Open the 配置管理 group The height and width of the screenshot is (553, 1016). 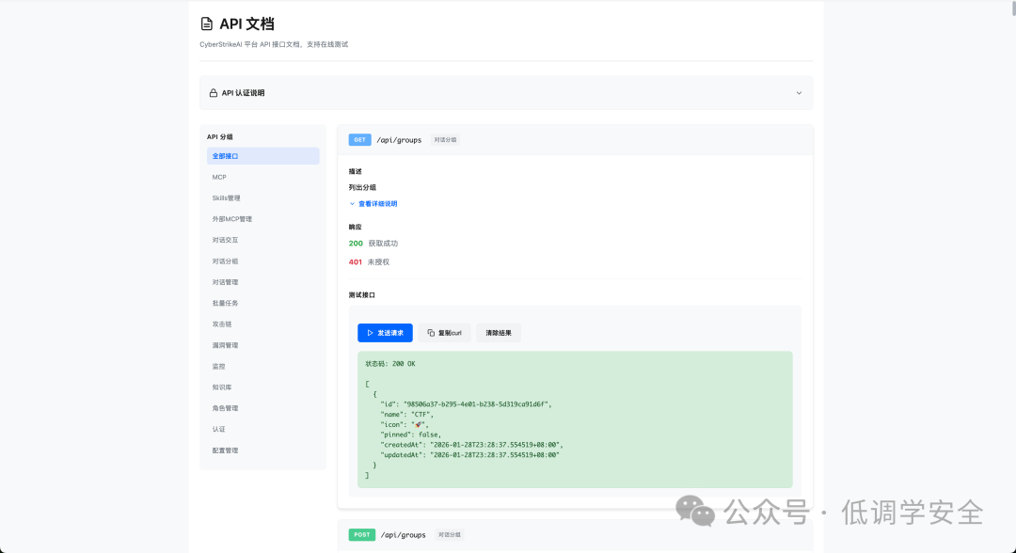pyautogui.click(x=263, y=450)
